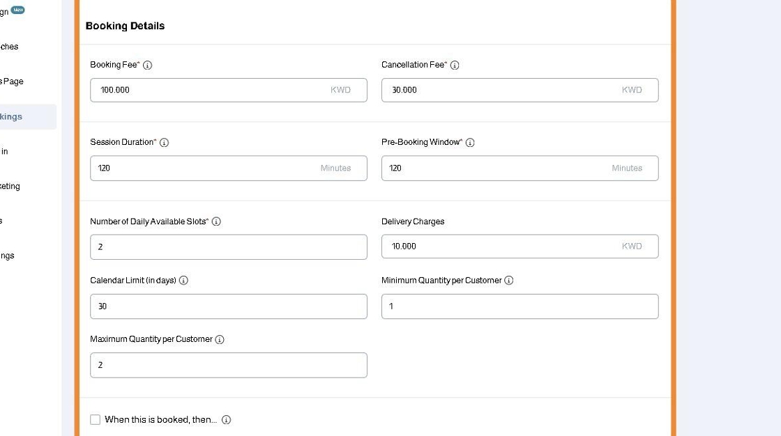The width and height of the screenshot is (781, 436).
Task: Click the Session Duration minutes field
Action: [x=209, y=168]
